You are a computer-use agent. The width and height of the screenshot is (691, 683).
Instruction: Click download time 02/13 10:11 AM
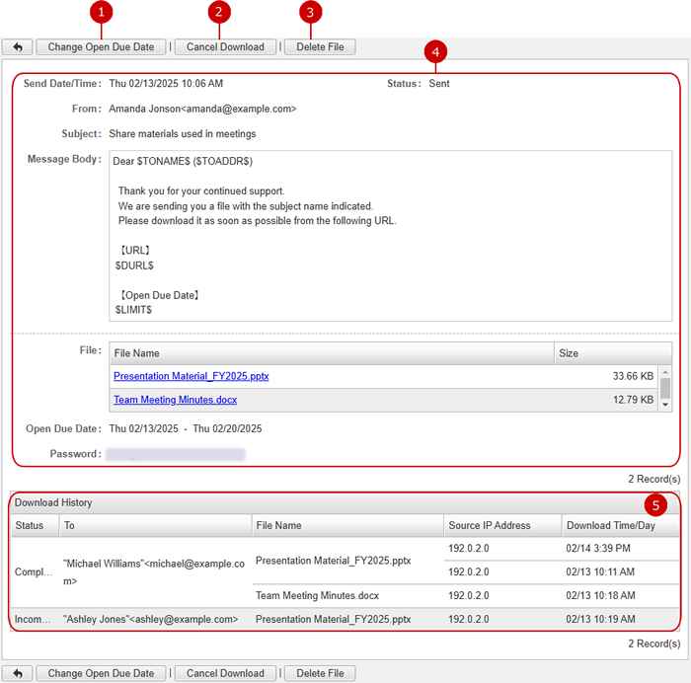(600, 571)
